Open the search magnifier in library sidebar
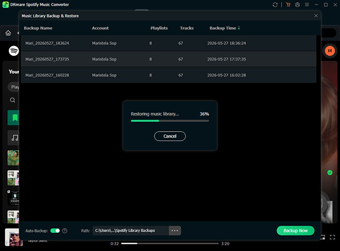The image size is (340, 251). point(13,100)
